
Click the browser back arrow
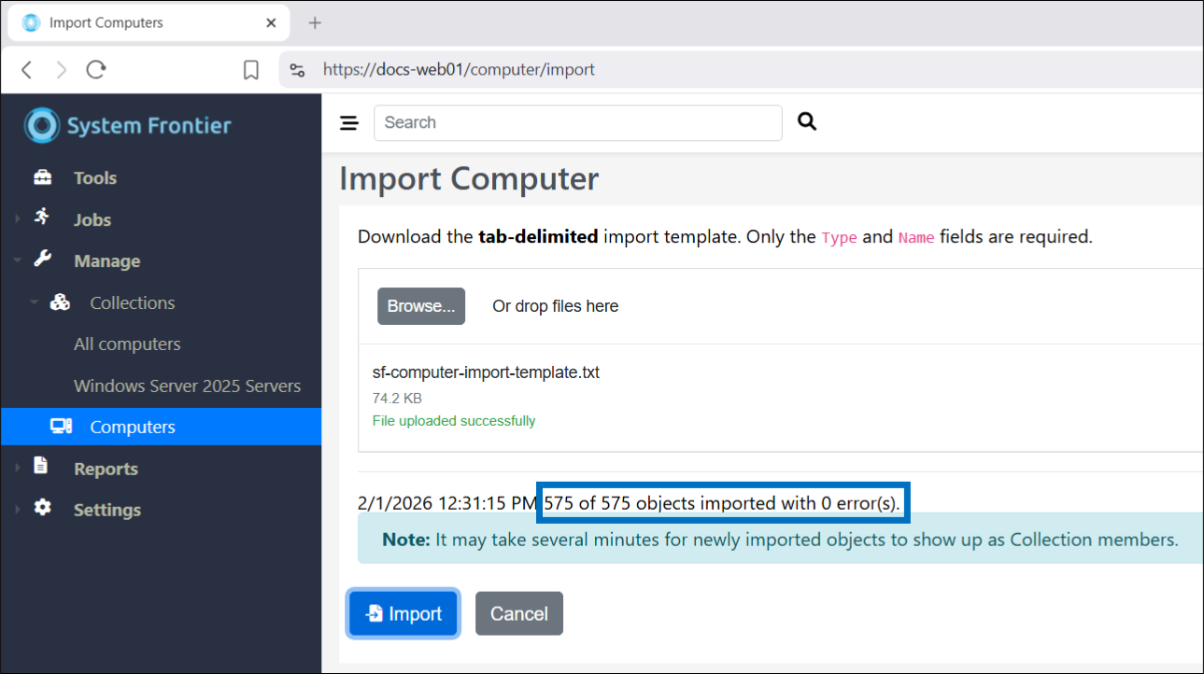26,70
